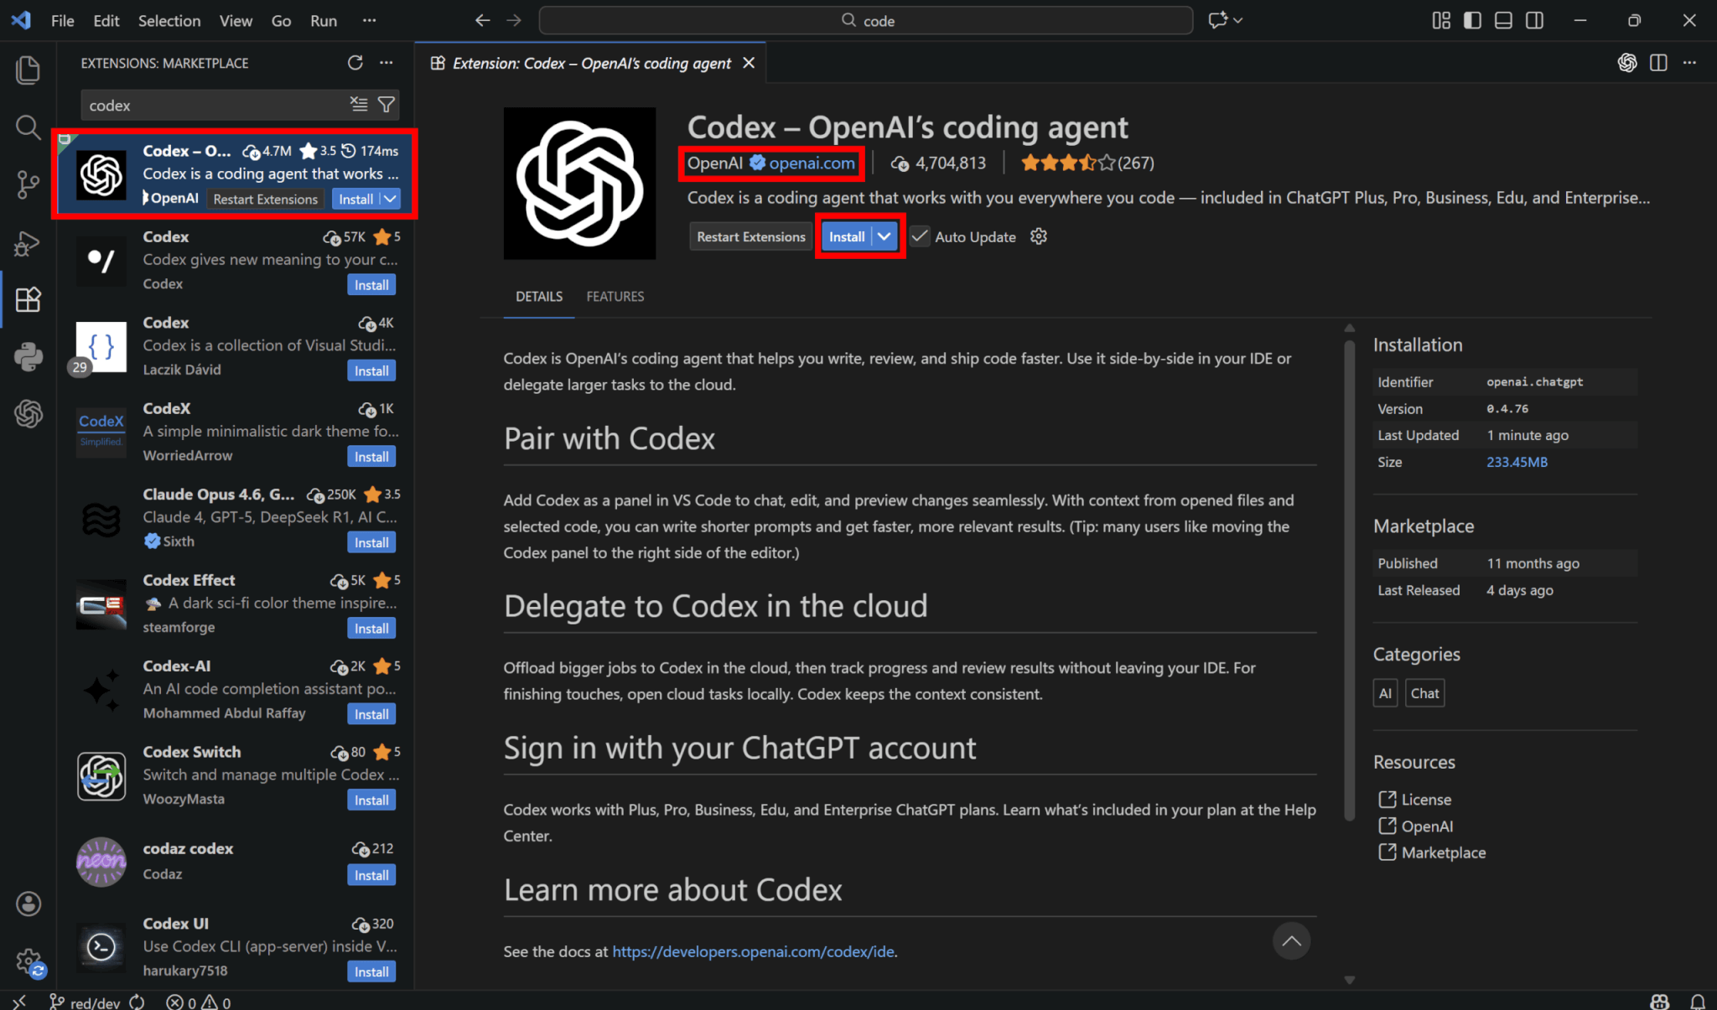Open the Explorer view in activity bar

28,70
